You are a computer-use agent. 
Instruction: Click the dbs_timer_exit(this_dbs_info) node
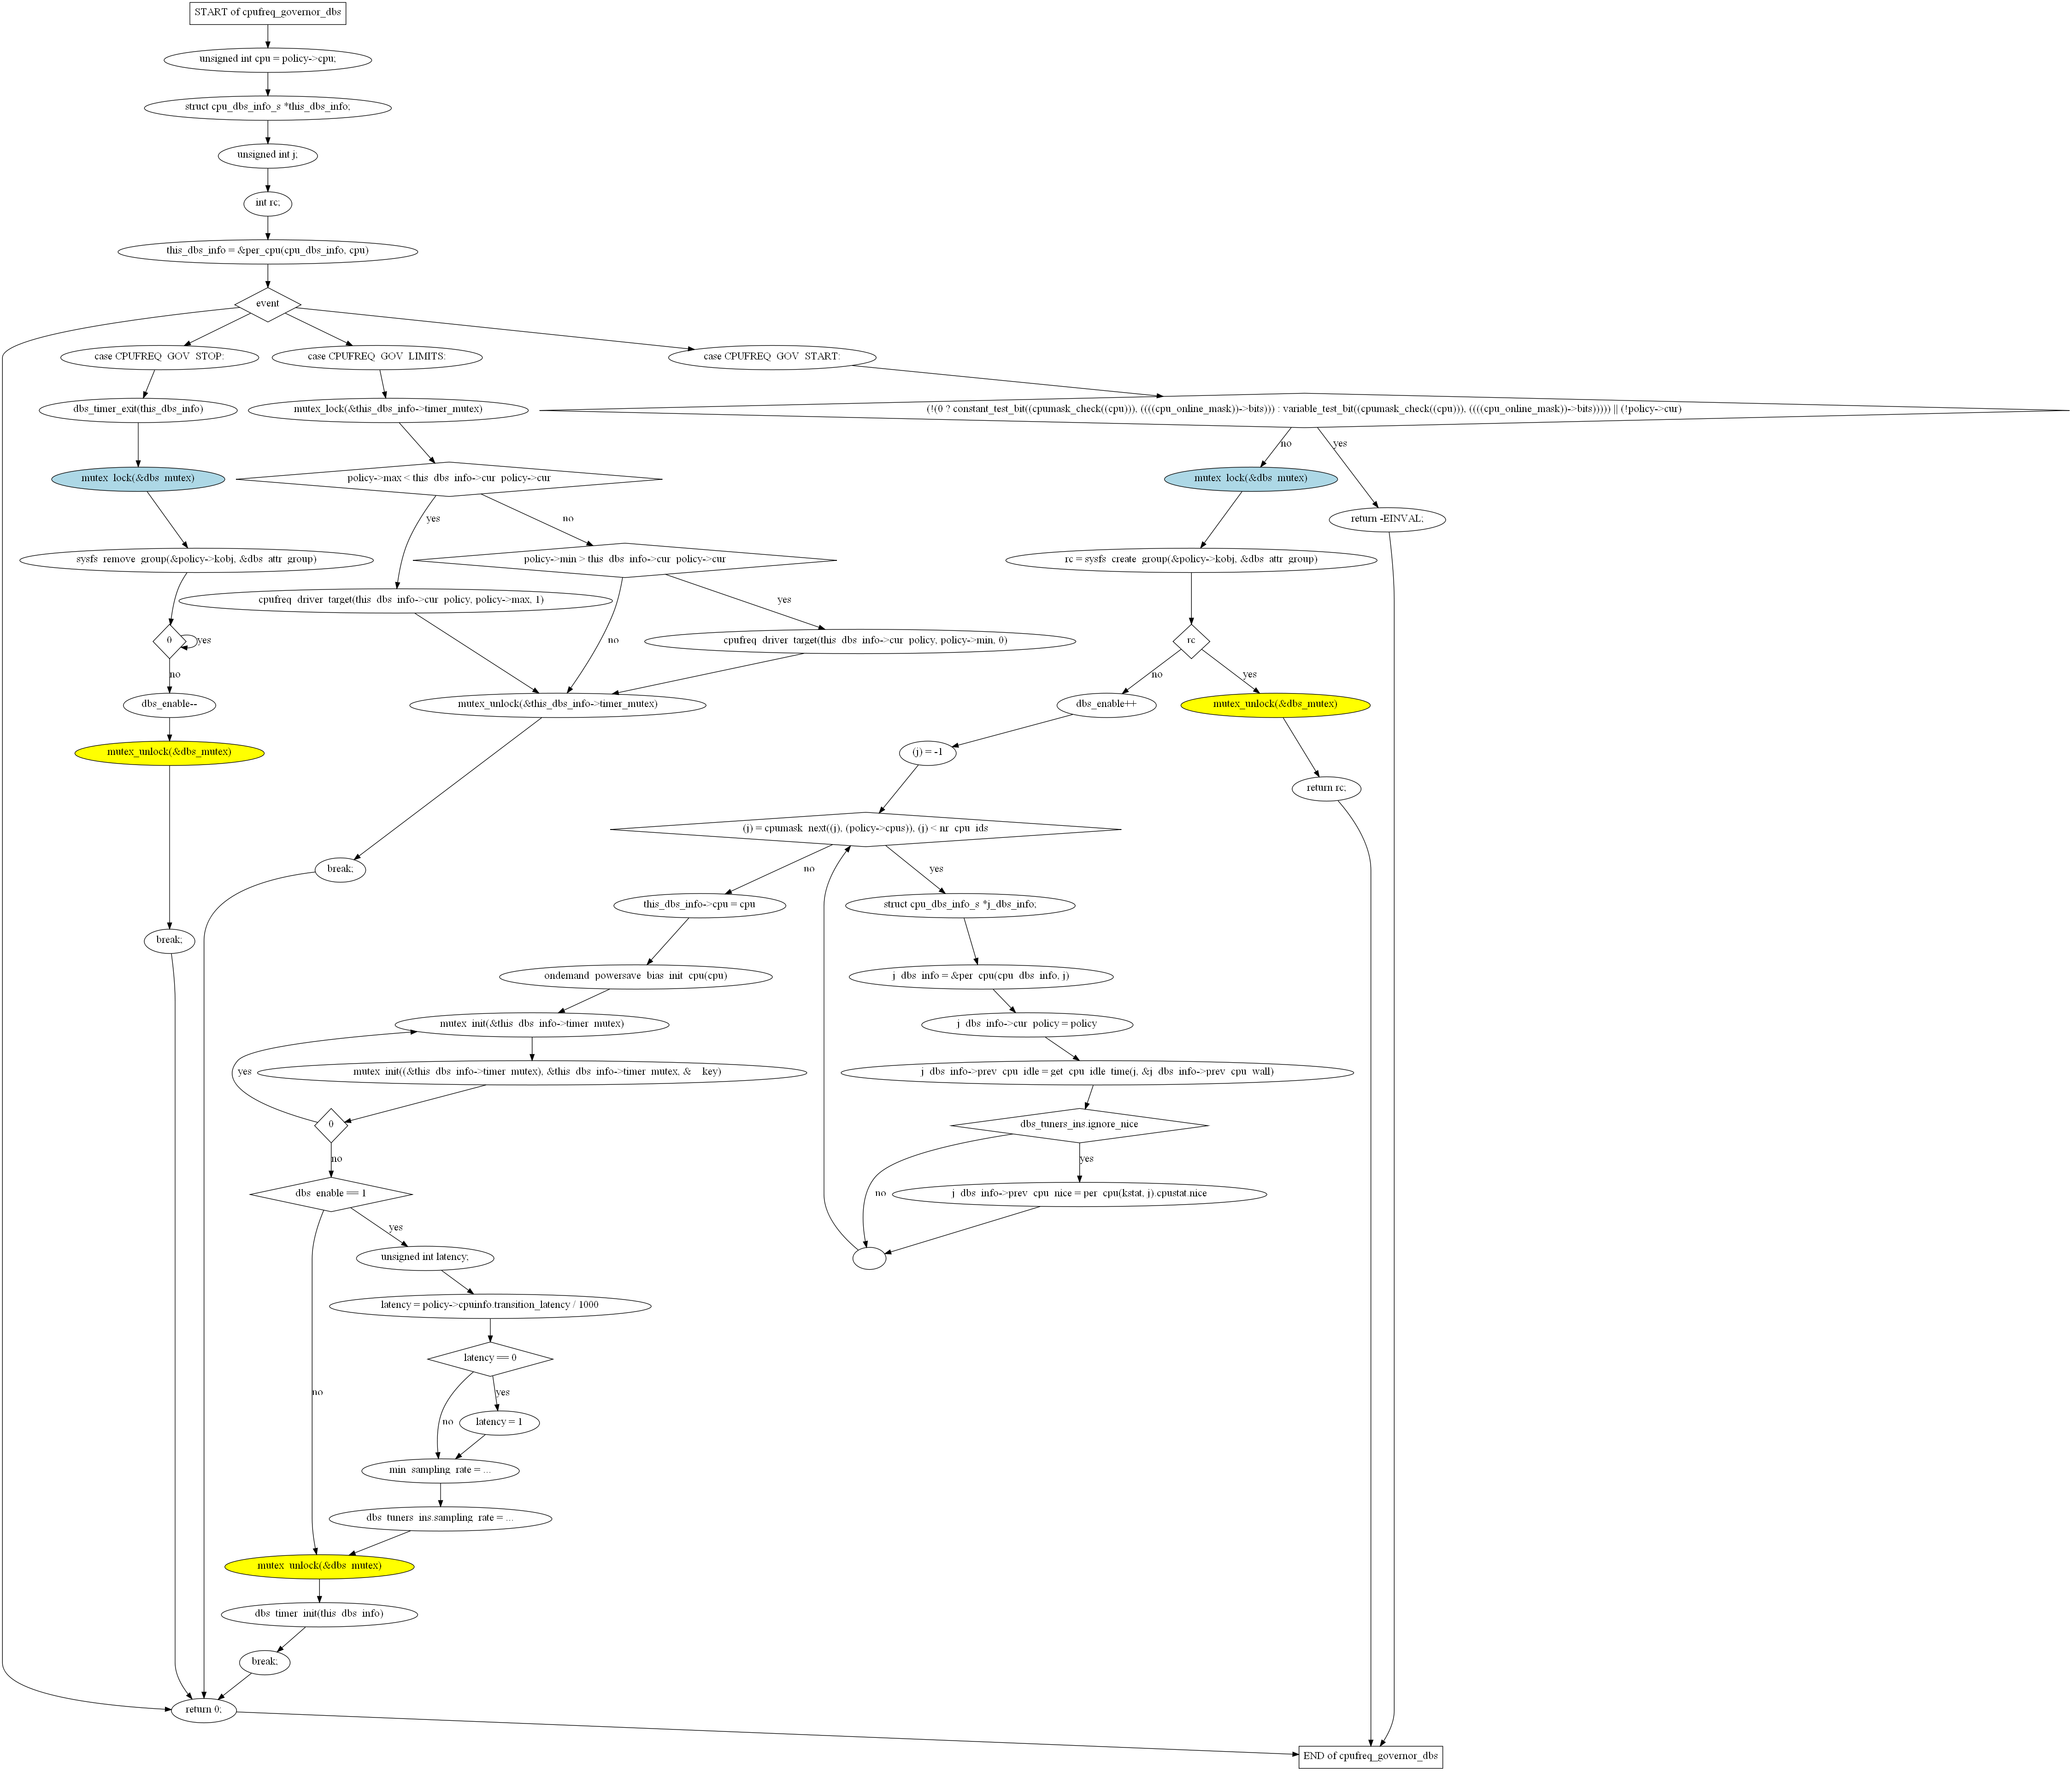(x=138, y=410)
